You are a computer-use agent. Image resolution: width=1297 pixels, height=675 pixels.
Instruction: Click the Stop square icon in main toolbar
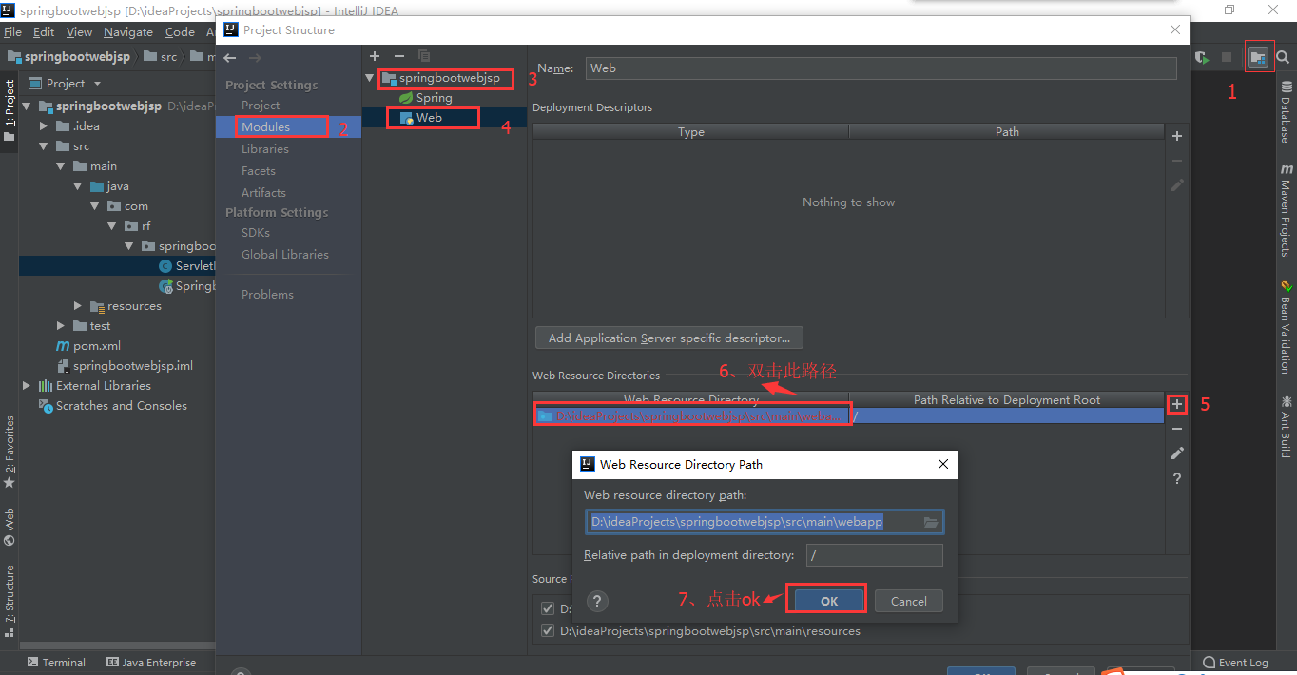coord(1227,58)
